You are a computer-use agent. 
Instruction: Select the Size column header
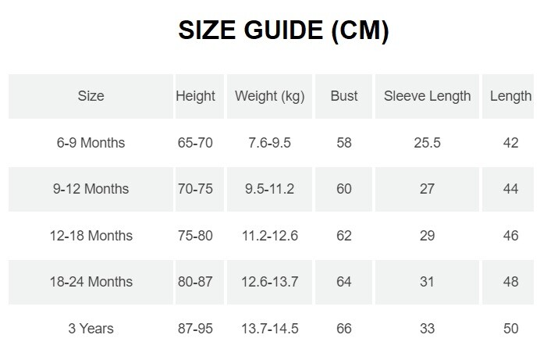91,96
